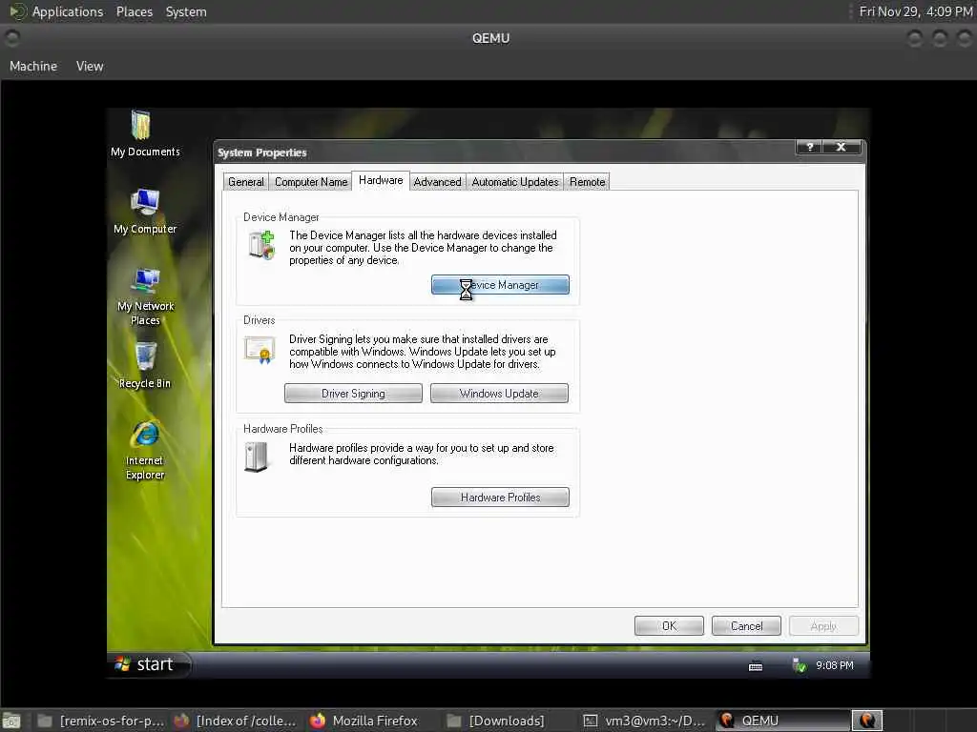Click the icon-only entry after the QEMU taskbar button
Viewport: 977px width, 732px height.
[x=866, y=721]
